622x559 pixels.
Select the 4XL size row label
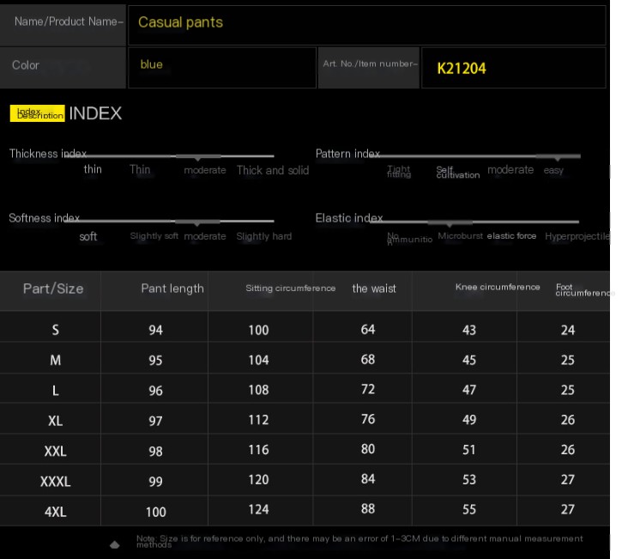tap(56, 512)
